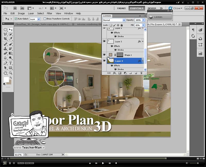Open Auto-Select Layer dropdown
This screenshot has height=167, width=206.
(x=39, y=19)
